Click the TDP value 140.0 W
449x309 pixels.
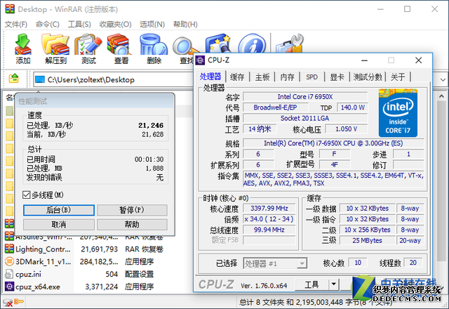pos(352,107)
